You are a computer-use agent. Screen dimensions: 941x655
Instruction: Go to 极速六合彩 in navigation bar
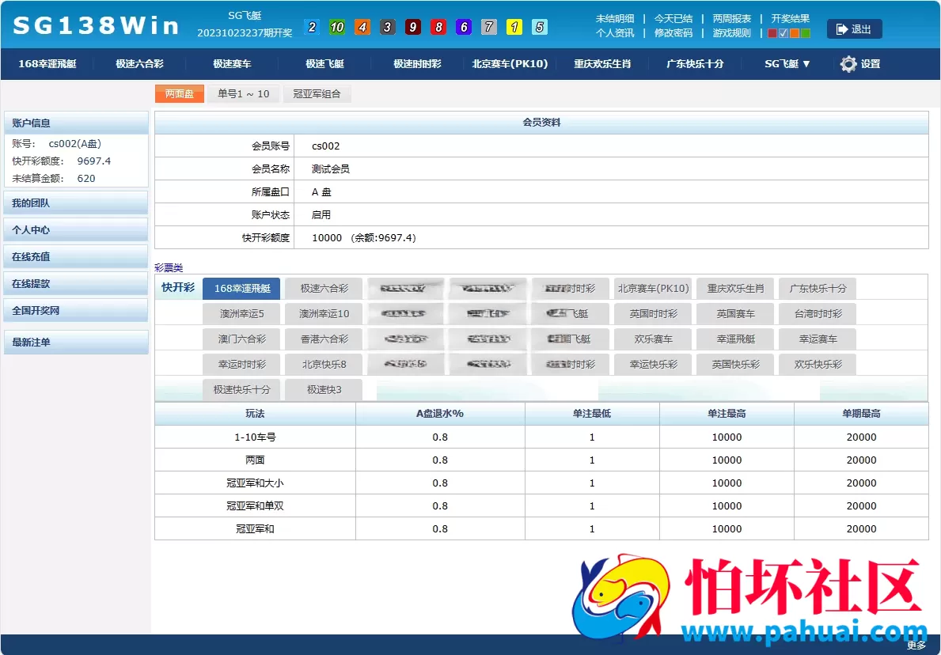[x=139, y=63]
